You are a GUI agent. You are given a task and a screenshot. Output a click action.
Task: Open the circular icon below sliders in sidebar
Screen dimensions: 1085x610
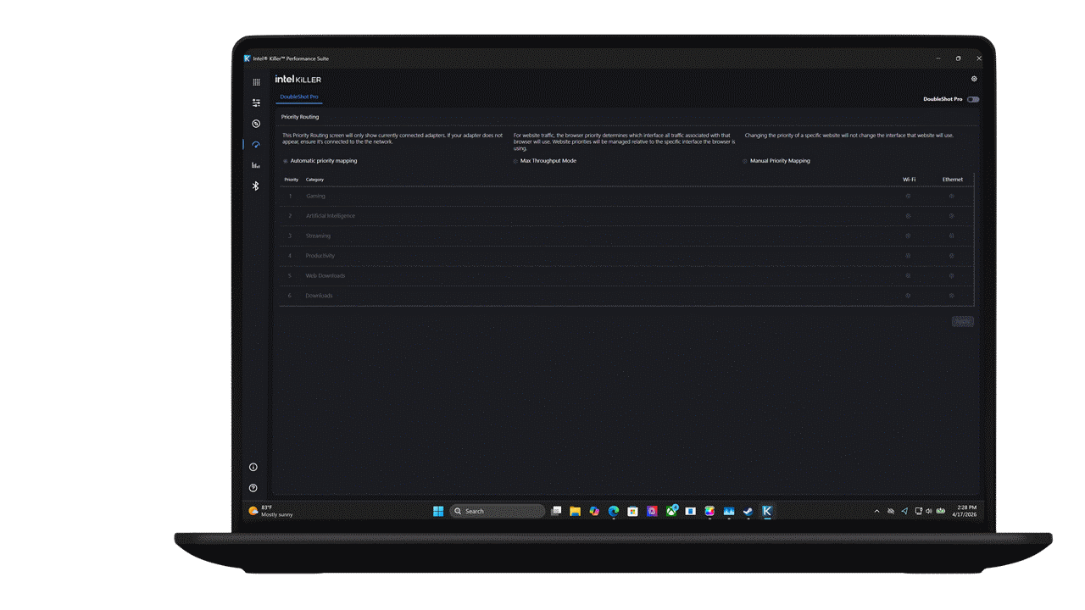(x=256, y=124)
